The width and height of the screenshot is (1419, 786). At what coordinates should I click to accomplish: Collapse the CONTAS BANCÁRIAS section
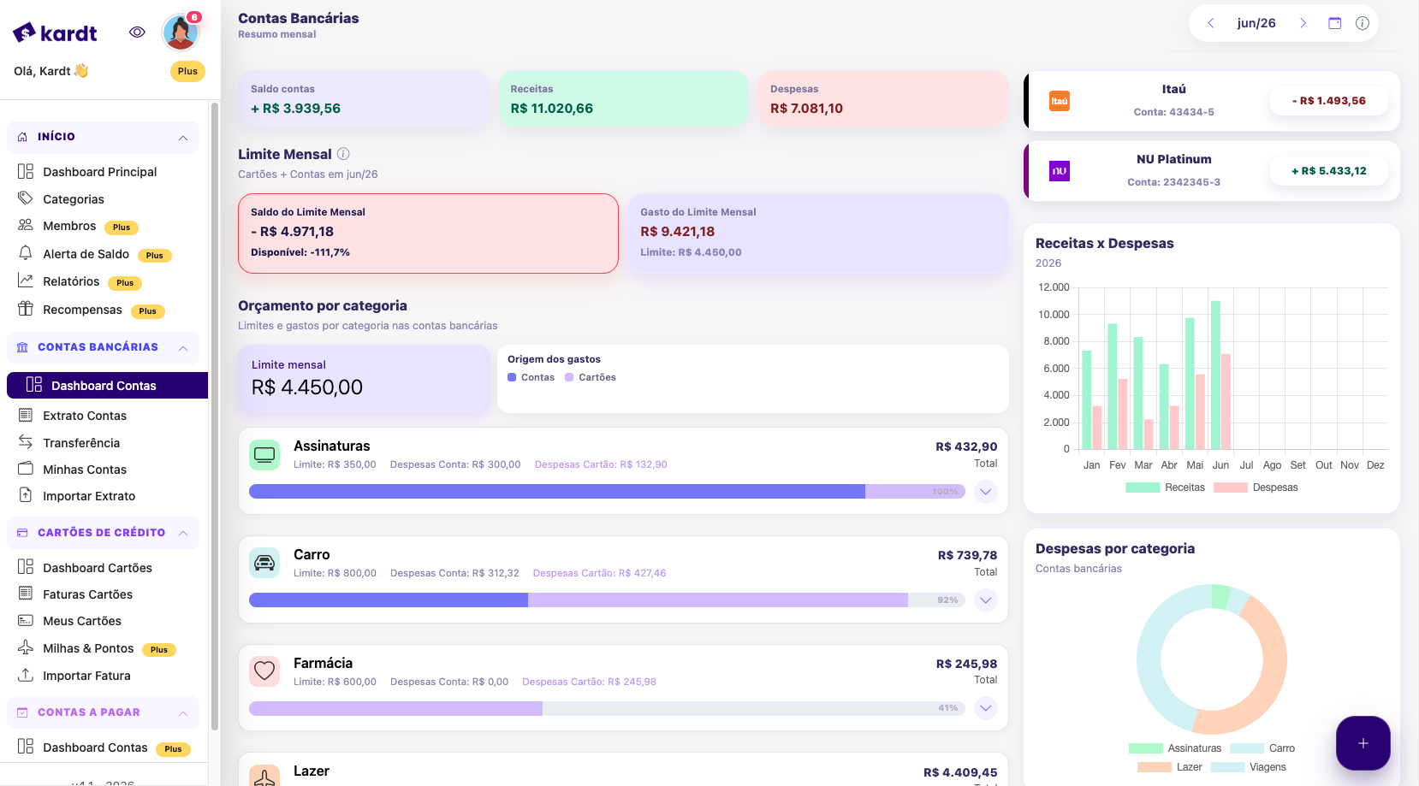(x=183, y=348)
